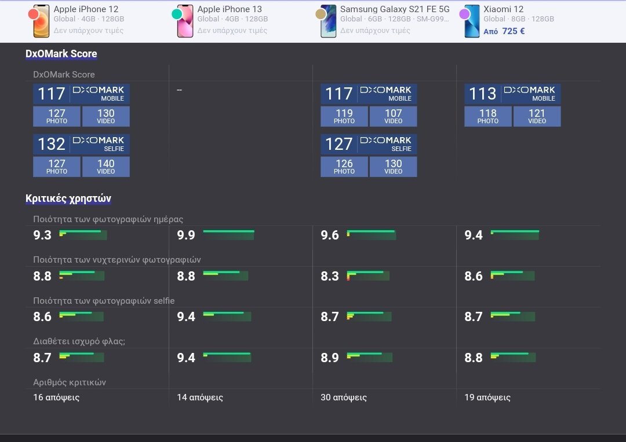Click the 'DxOMark Score' section heading

tap(61, 54)
